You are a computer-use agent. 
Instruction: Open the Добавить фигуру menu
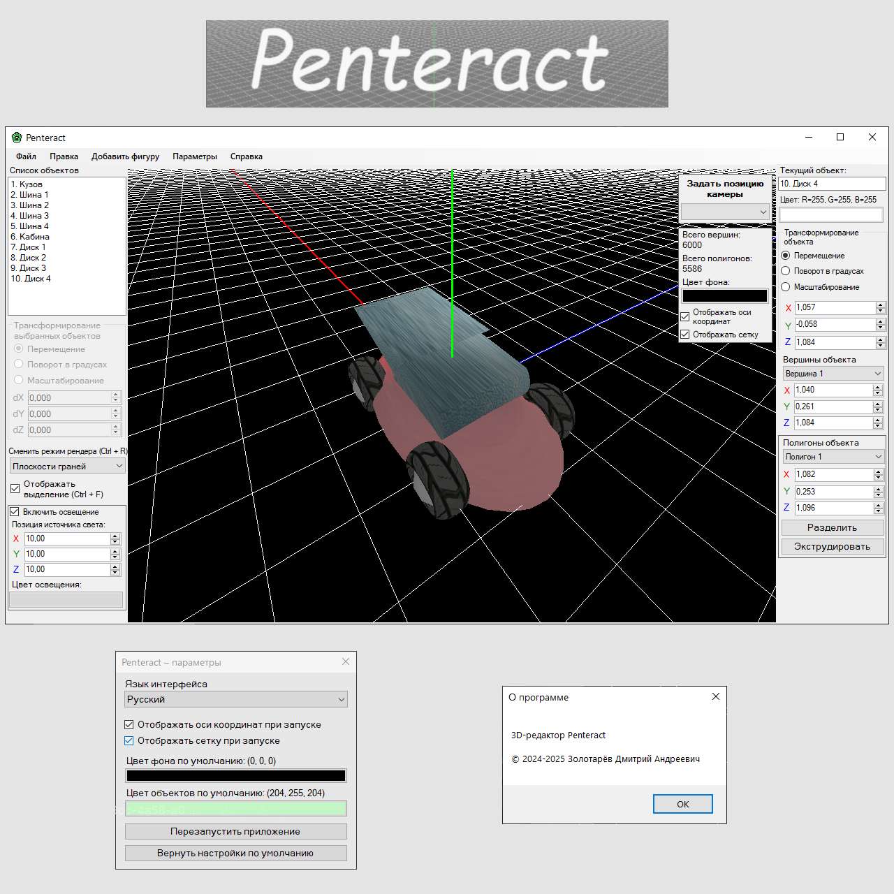pos(125,156)
